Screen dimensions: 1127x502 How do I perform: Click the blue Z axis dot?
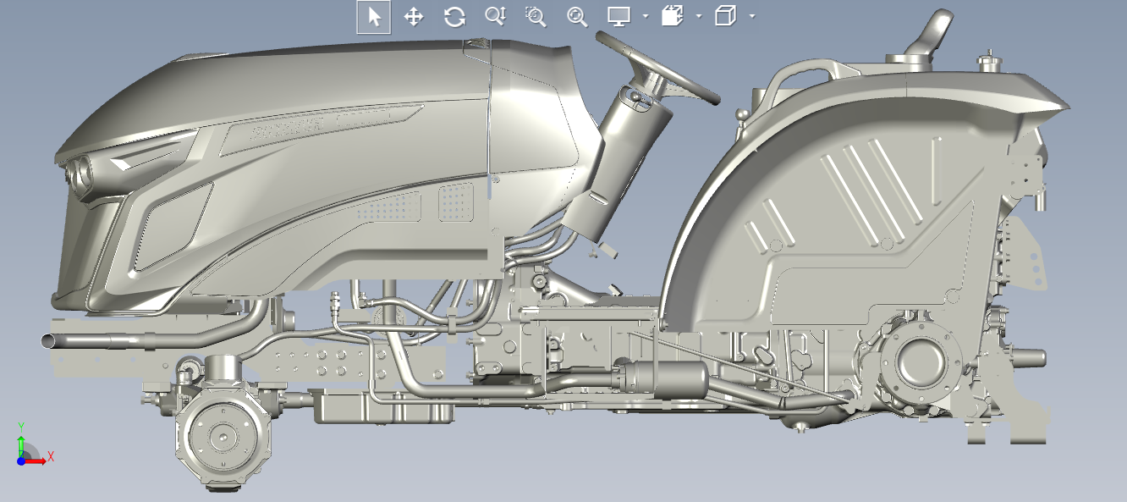click(21, 461)
